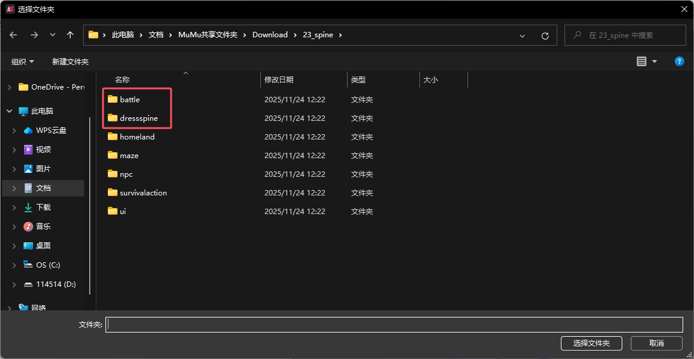Expand the 下载 tree node
Viewport: 694px width, 359px height.
tap(14, 207)
